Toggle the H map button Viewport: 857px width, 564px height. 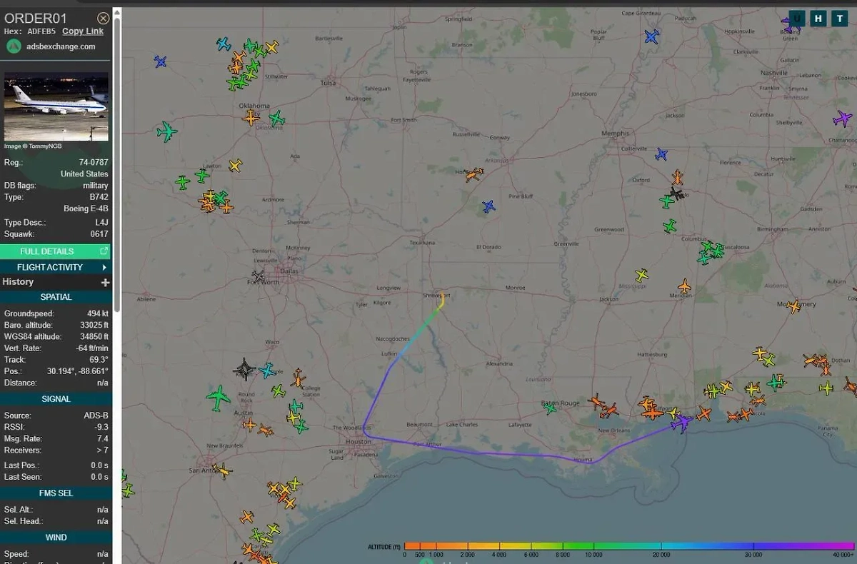(x=818, y=19)
